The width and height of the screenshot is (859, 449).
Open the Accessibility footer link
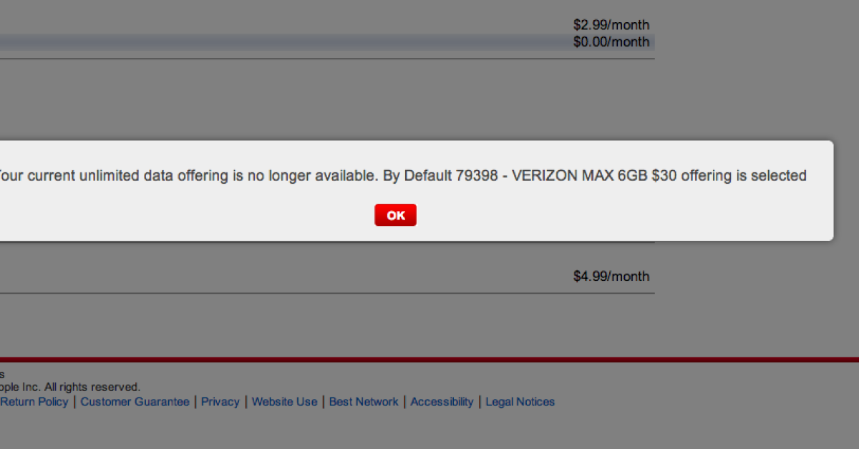[442, 402]
